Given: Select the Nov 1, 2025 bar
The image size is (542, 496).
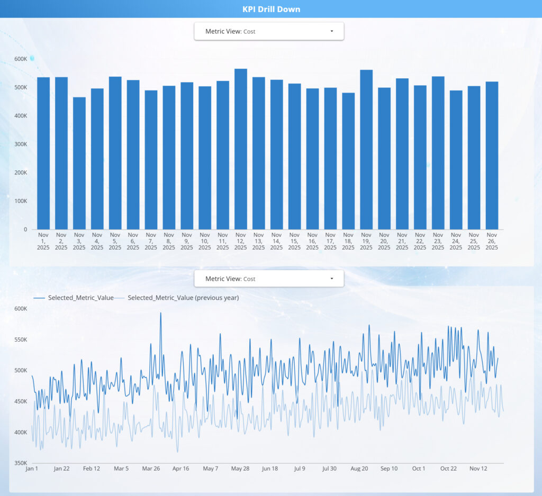Looking at the screenshot, I should pyautogui.click(x=43, y=153).
